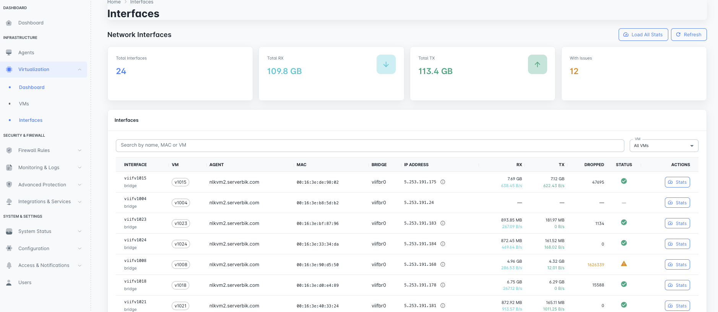
Task: Click the Monitoring & Logs document icon
Action: (9, 168)
